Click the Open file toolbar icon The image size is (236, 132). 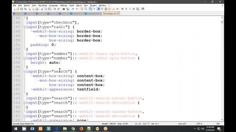pos(18,9)
